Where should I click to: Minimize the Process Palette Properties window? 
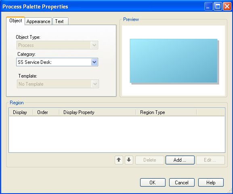coord(208,6)
